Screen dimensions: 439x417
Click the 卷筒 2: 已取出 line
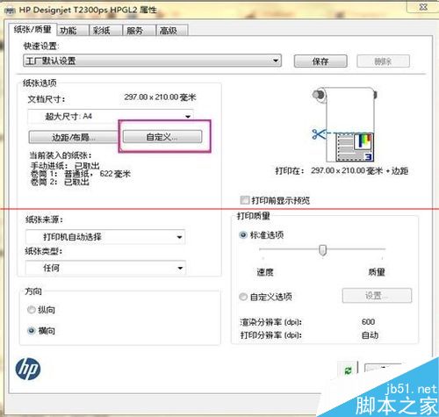point(60,182)
